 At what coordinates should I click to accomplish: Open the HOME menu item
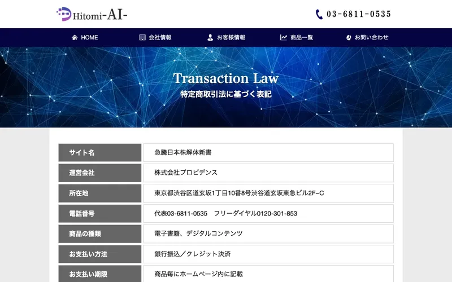click(x=89, y=37)
